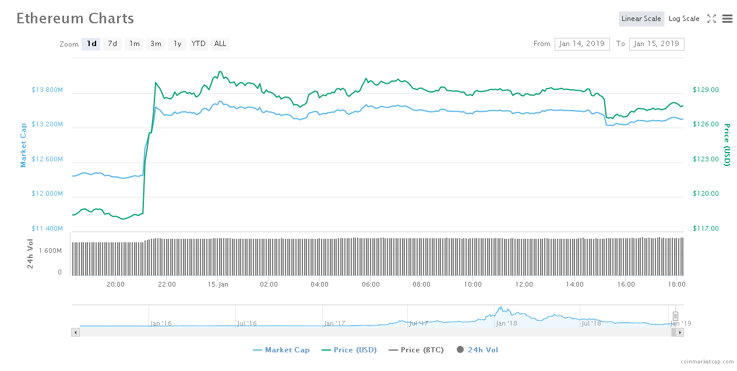737x371 pixels.
Task: Select the 1d zoom range
Action: click(x=91, y=44)
